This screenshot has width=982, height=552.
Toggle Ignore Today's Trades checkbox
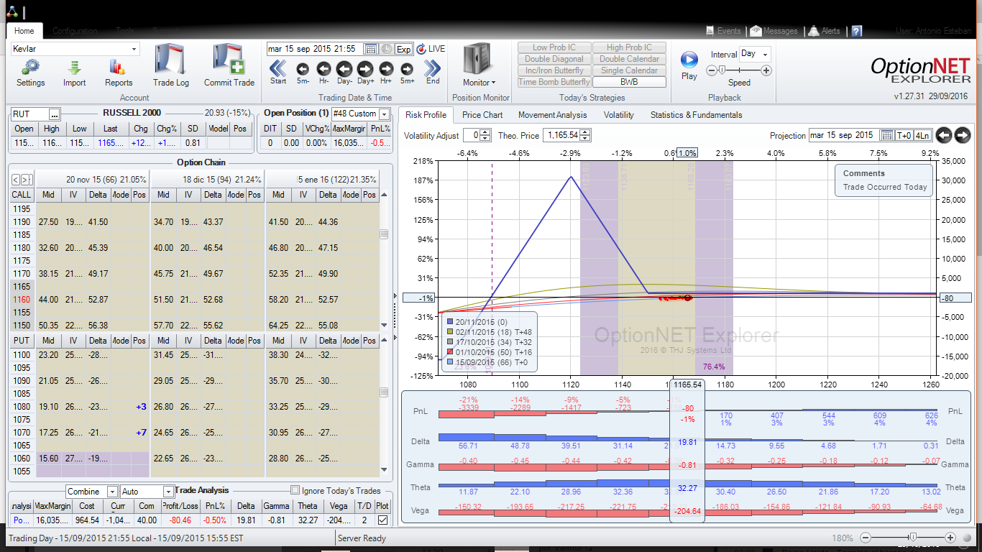(295, 491)
